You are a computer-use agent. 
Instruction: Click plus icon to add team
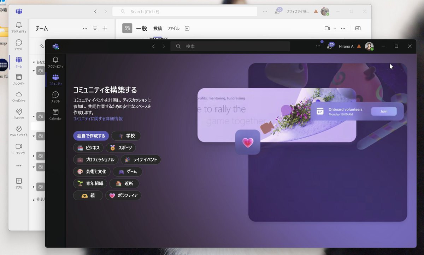point(105,28)
